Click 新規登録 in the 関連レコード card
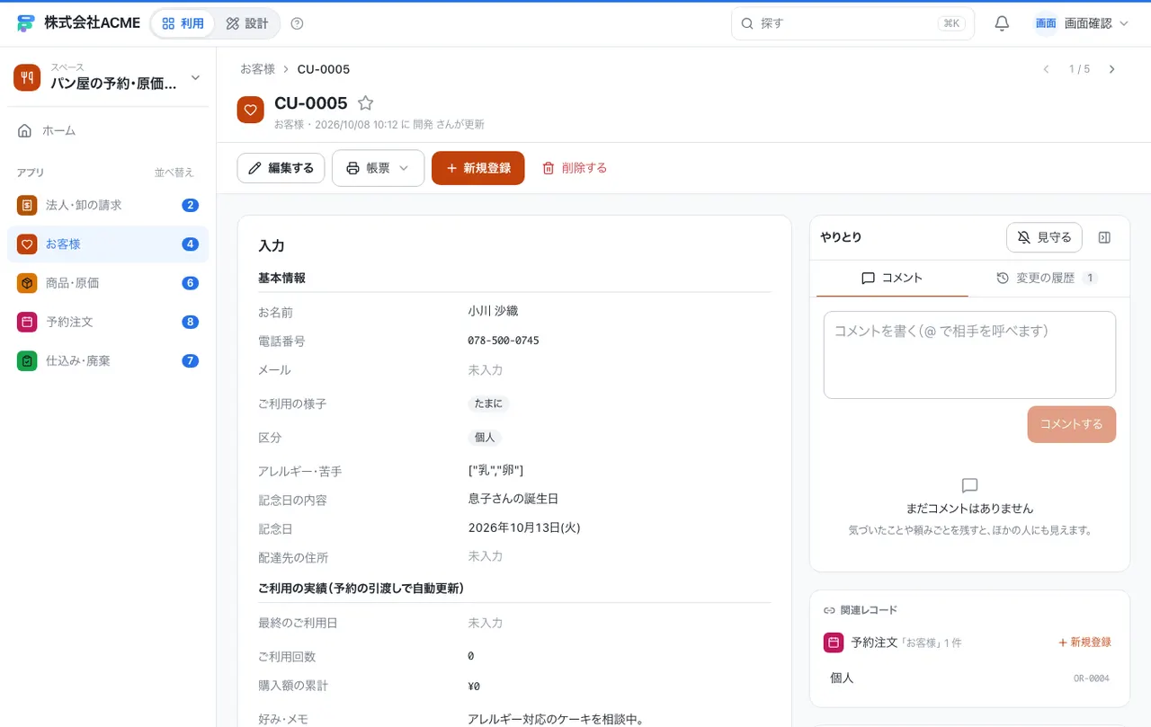1151x727 pixels. coord(1084,643)
